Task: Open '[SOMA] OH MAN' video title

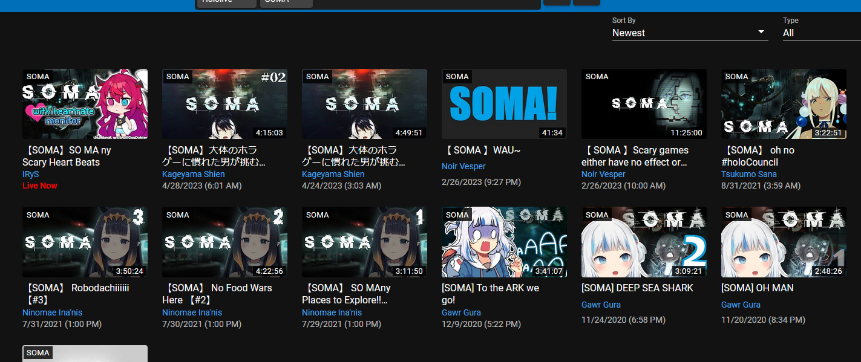Action: click(x=758, y=288)
